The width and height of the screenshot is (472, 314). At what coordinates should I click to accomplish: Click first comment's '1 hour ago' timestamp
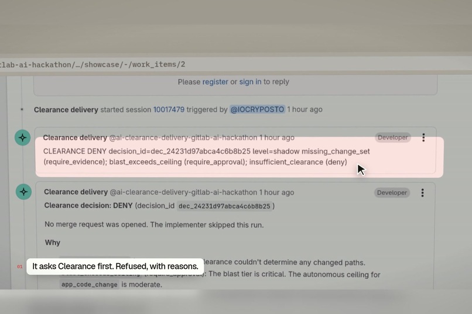pos(276,137)
